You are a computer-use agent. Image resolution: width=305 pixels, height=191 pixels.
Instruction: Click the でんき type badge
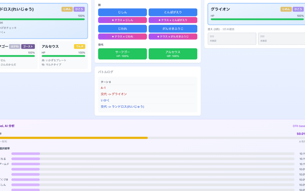tap(80, 47)
